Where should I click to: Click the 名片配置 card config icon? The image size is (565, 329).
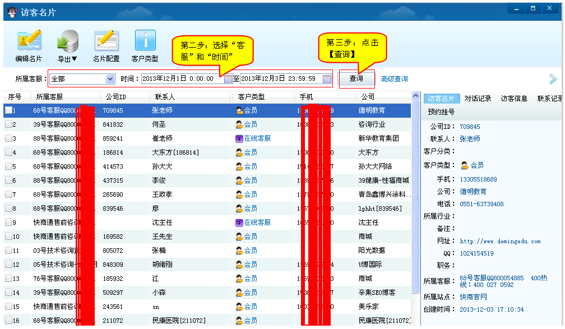(106, 41)
